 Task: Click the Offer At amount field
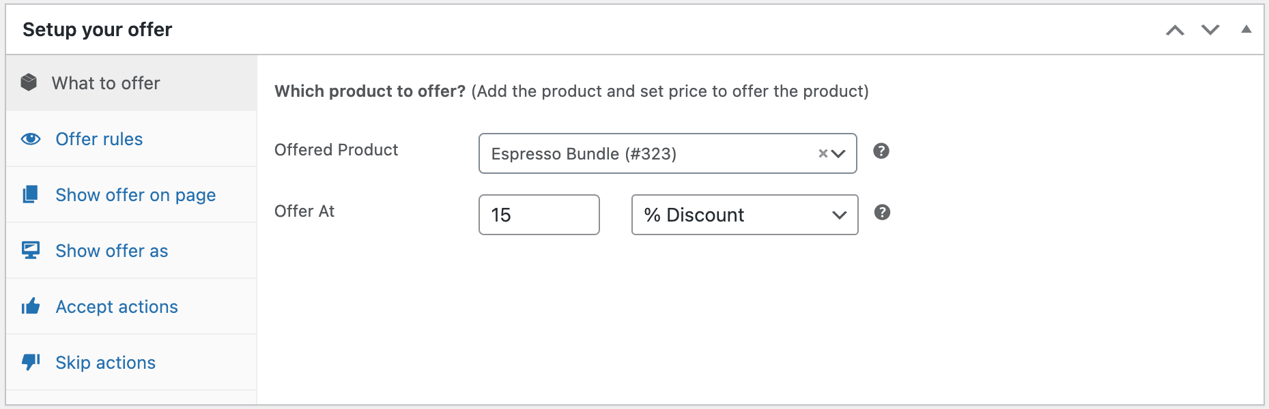539,215
